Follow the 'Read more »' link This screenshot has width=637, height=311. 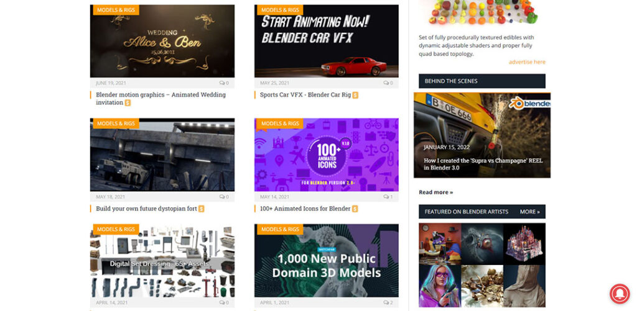pyautogui.click(x=436, y=192)
